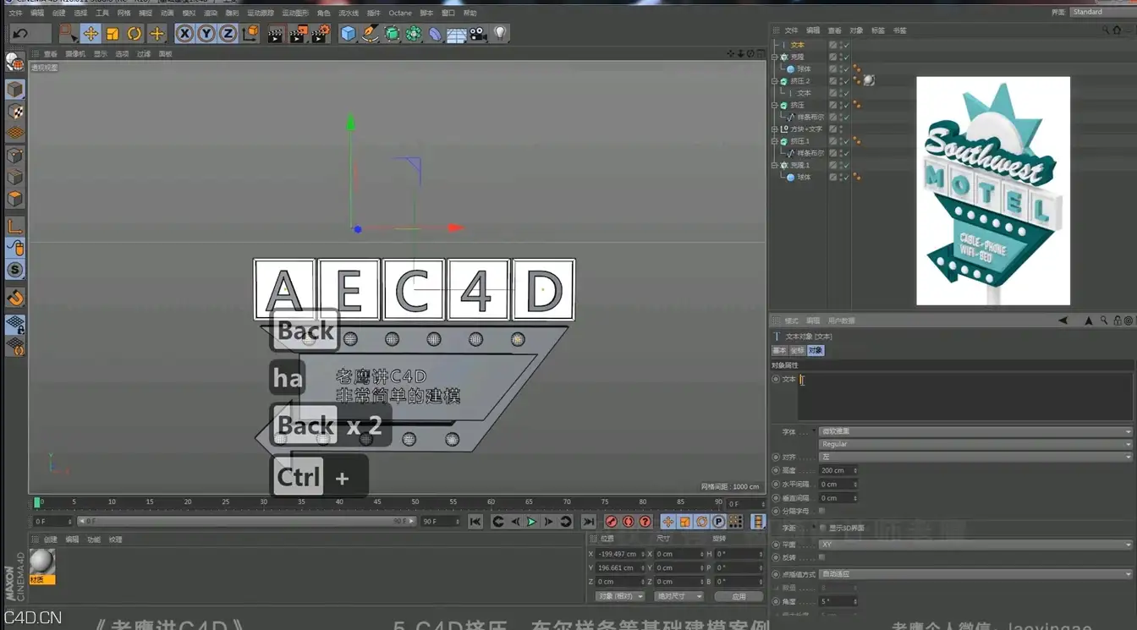Open the 点插值方式 dropdown
Screen dimensions: 1137x630
(975, 574)
